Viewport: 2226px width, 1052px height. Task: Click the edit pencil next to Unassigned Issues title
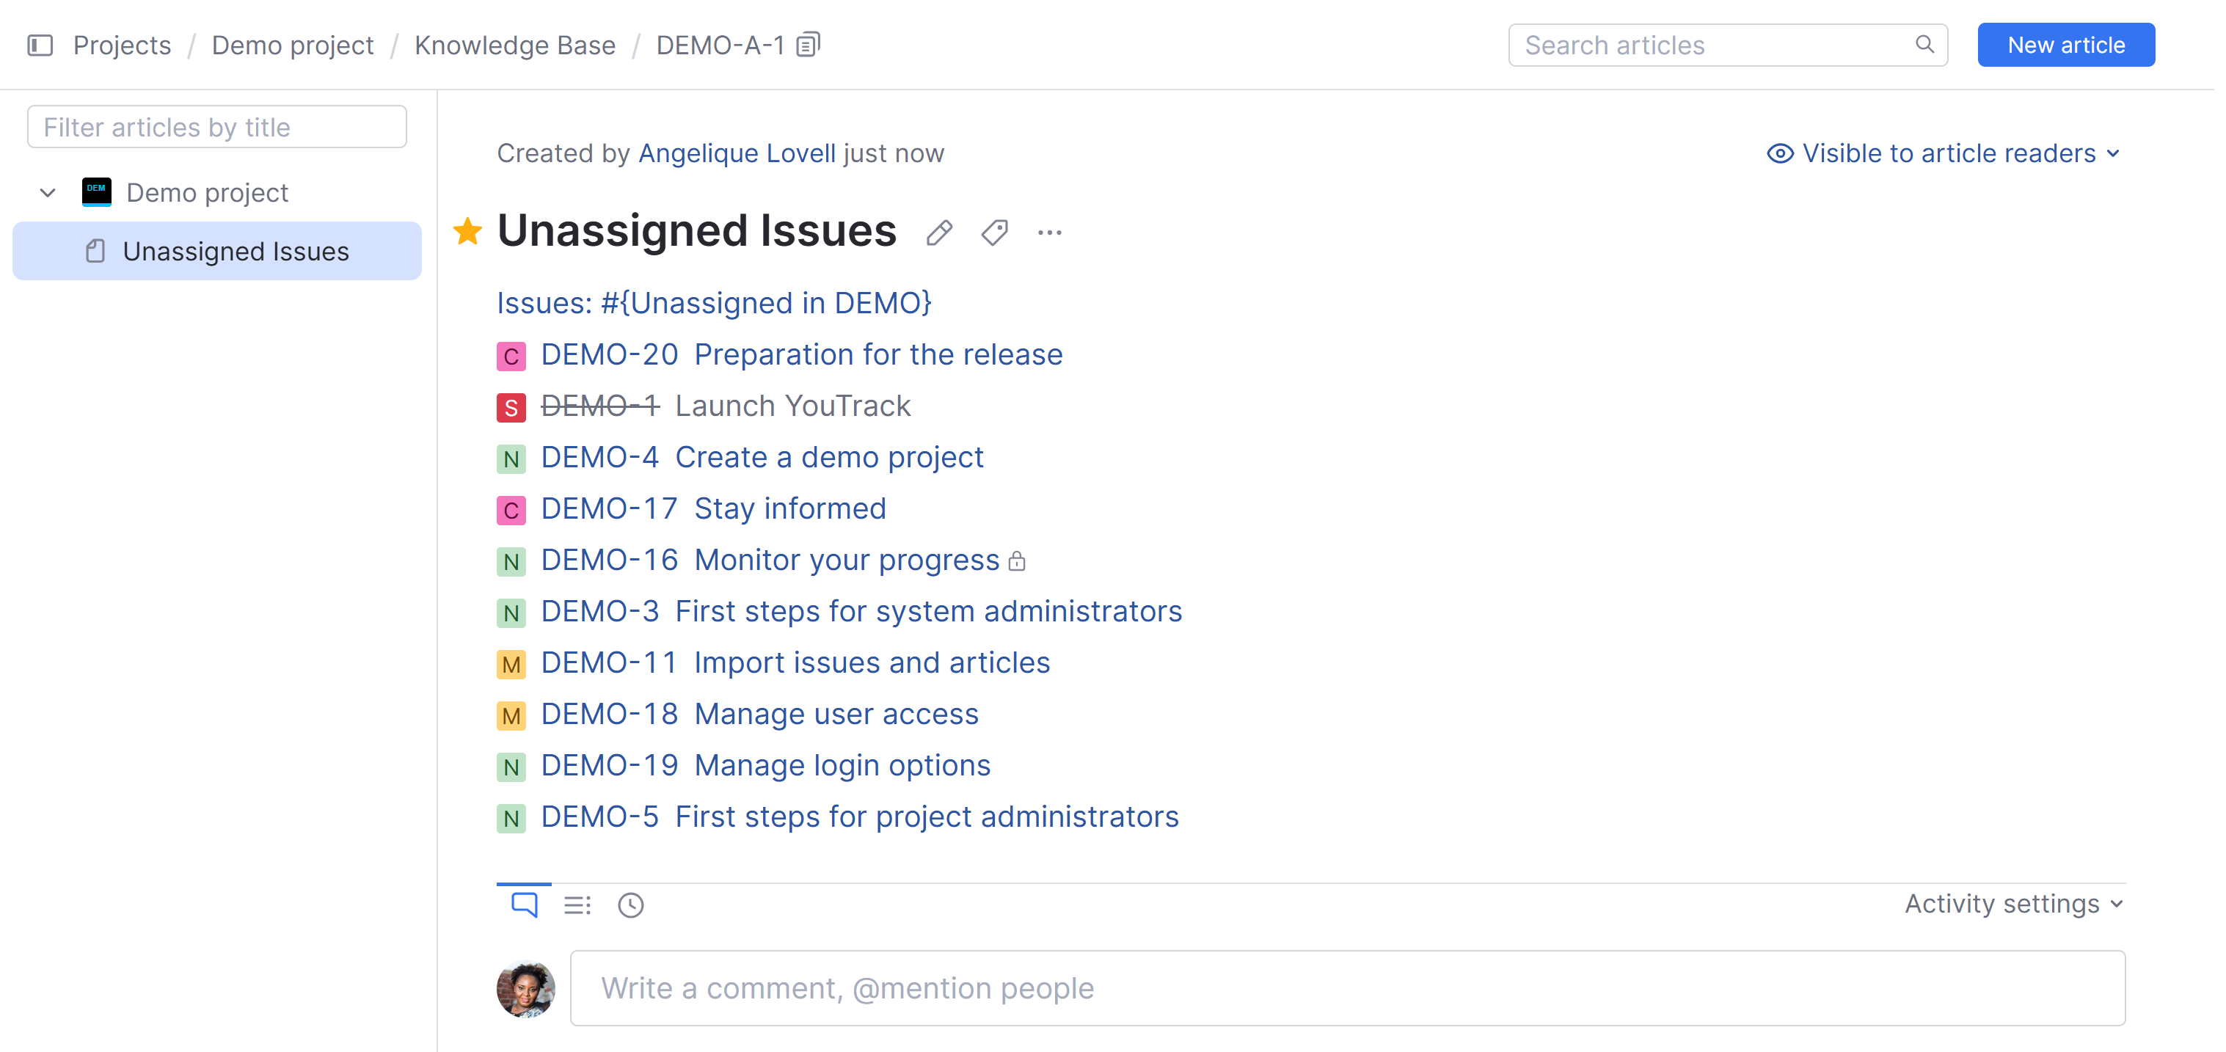coord(939,233)
